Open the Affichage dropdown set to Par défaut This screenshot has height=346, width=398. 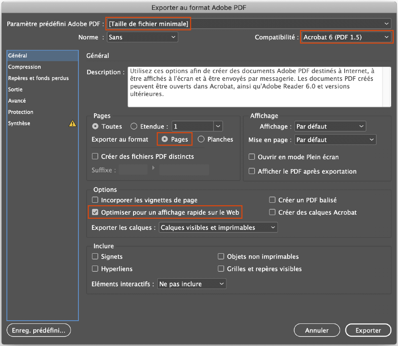(330, 126)
